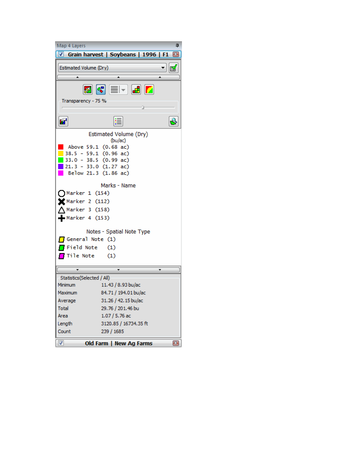
Task: Click the layer attribute options icon beside dropdown
Action: point(173,68)
